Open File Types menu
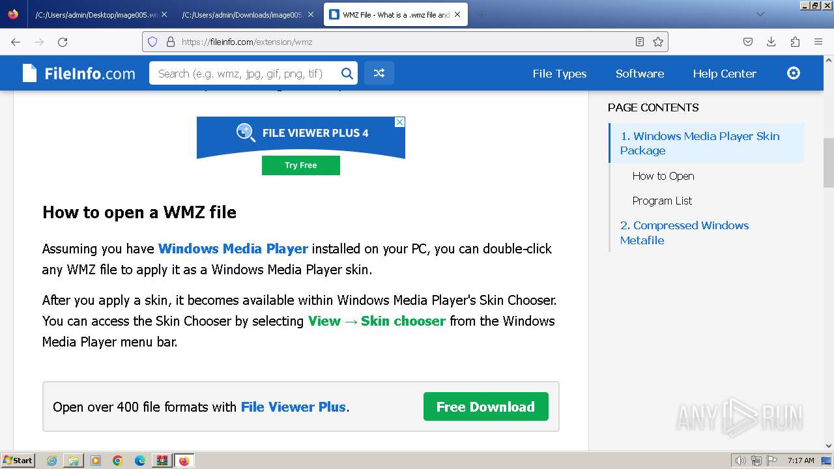Image resolution: width=834 pixels, height=469 pixels. coord(559,74)
